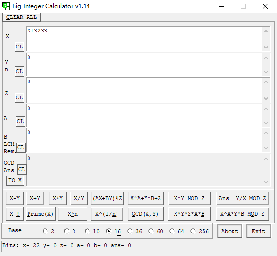The height and width of the screenshot is (256, 277).
Task: Click the app icon in title bar
Action: [5, 6]
